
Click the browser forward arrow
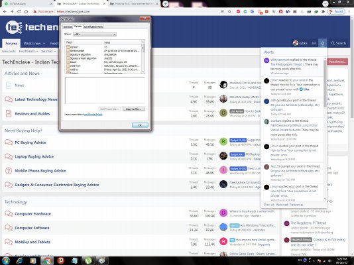coord(12,11)
